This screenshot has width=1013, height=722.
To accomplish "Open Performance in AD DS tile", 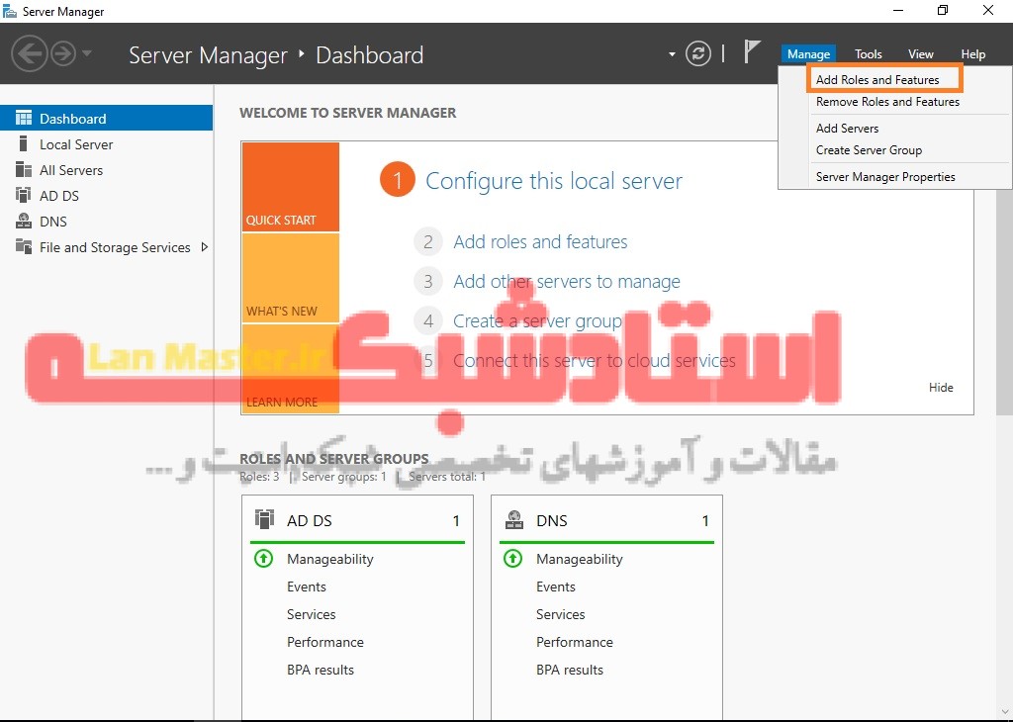I will click(x=324, y=642).
